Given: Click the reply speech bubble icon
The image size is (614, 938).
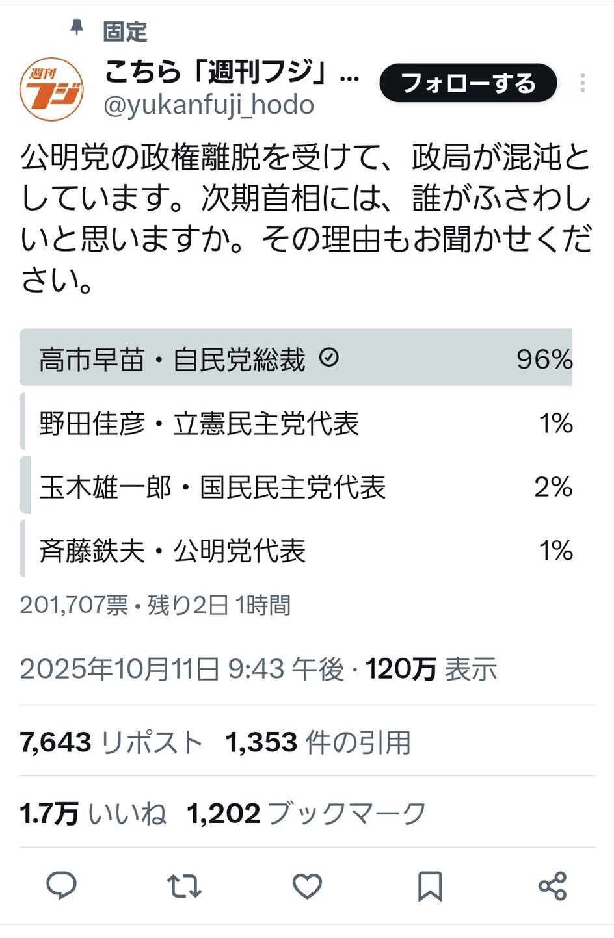Looking at the screenshot, I should pos(62,886).
